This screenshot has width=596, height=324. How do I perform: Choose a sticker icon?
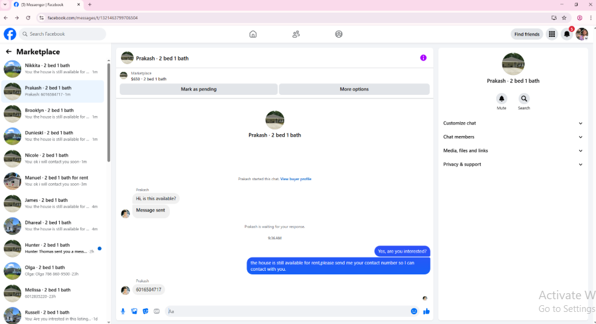145,311
